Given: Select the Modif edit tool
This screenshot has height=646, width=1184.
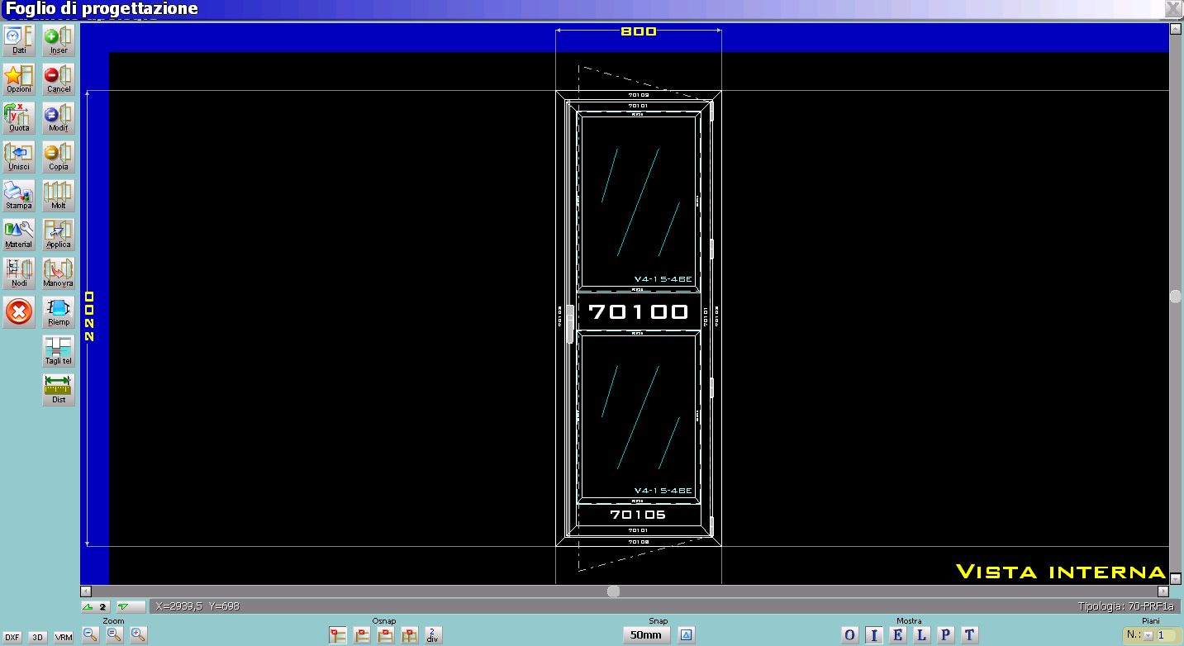Looking at the screenshot, I should pyautogui.click(x=59, y=117).
